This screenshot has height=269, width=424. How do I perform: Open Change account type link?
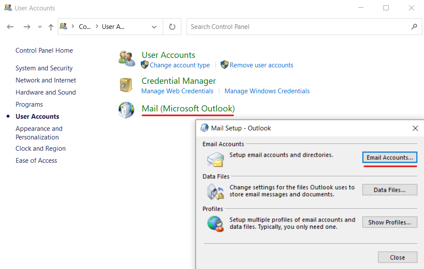(x=180, y=65)
